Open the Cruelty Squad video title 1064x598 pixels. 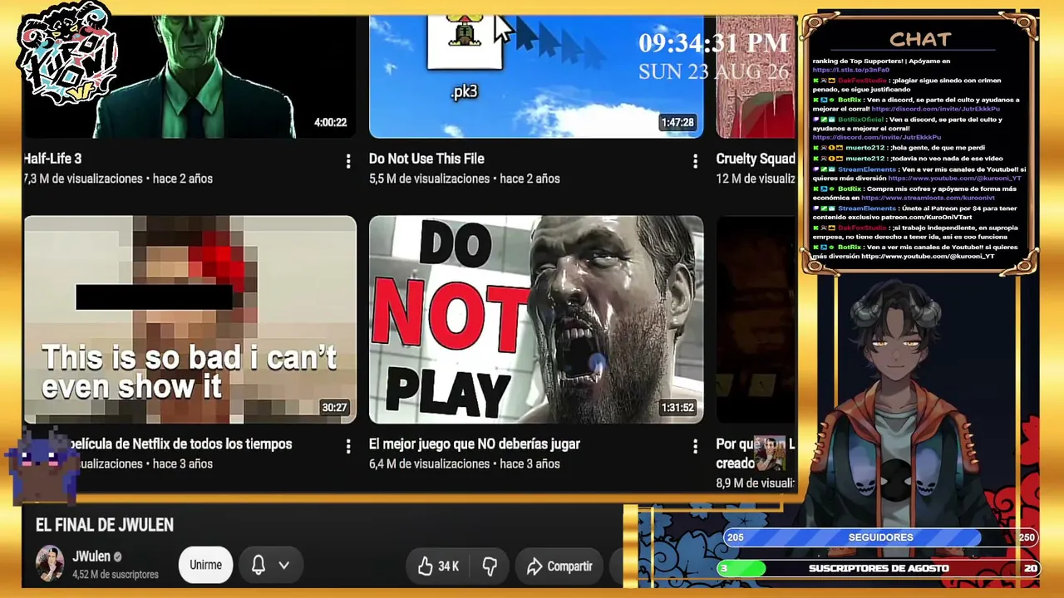756,159
